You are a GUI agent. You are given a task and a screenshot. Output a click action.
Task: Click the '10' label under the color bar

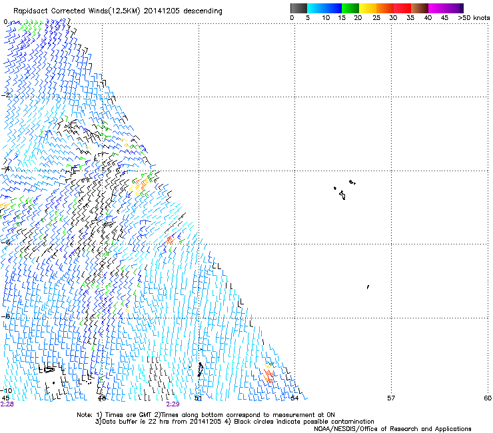pyautogui.click(x=326, y=18)
